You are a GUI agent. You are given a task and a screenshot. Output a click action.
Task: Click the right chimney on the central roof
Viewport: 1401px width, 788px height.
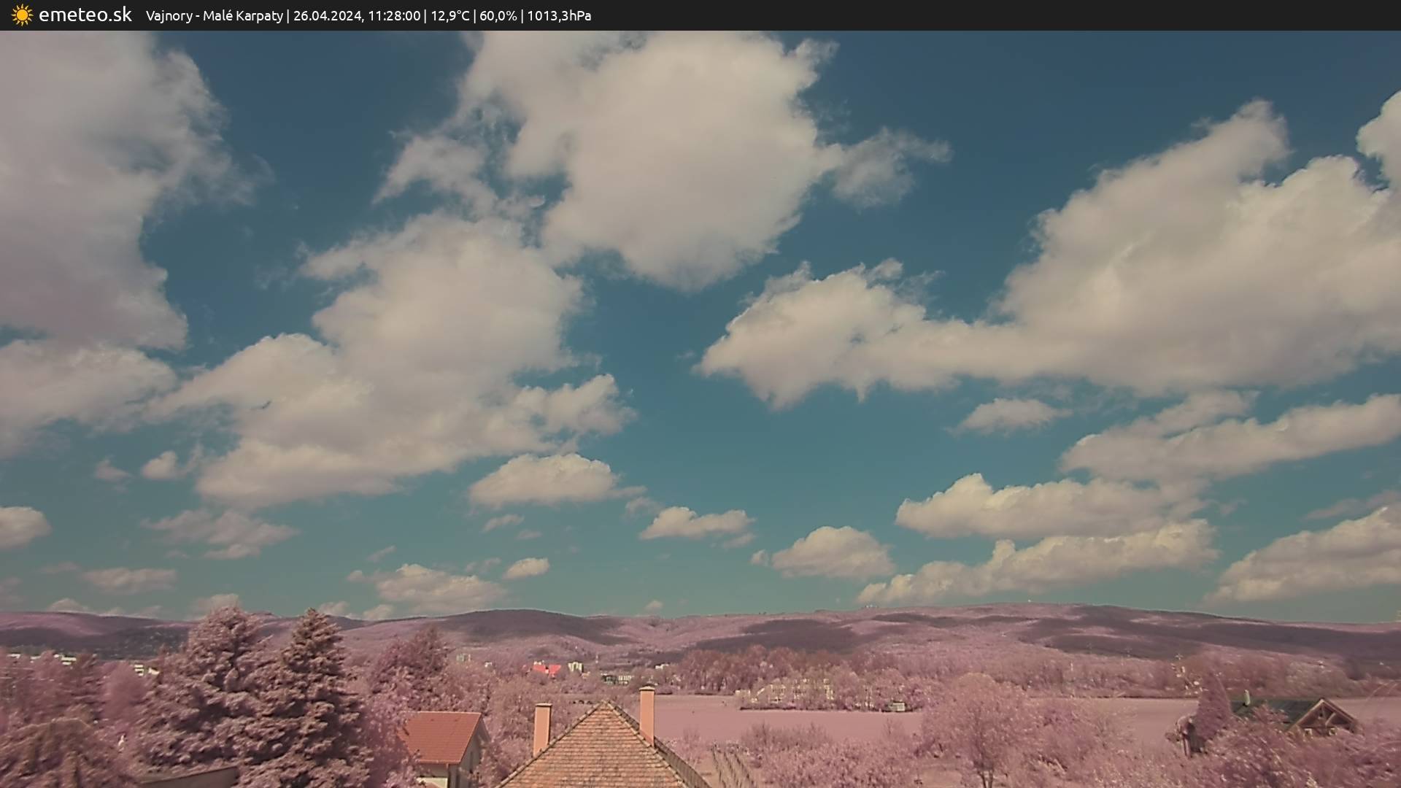(647, 713)
